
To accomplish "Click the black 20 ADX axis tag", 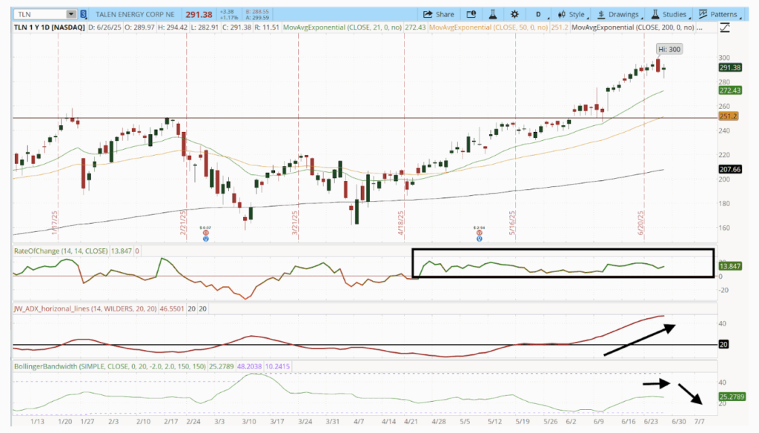I will point(723,344).
